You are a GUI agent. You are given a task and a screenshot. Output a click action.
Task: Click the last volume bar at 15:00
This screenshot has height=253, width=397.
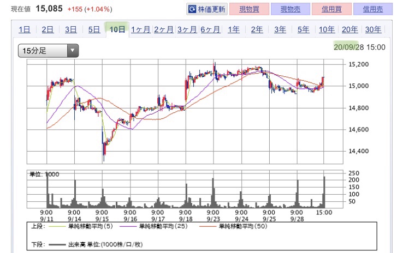324,192
